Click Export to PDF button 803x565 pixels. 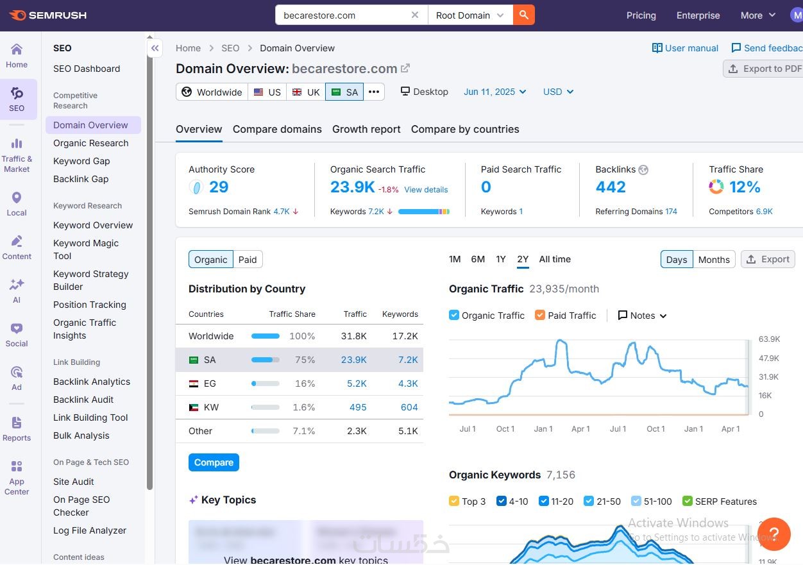(x=763, y=69)
